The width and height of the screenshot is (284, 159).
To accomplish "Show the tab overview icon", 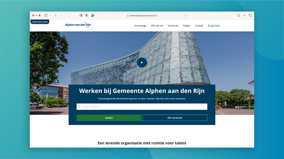I will [x=250, y=15].
